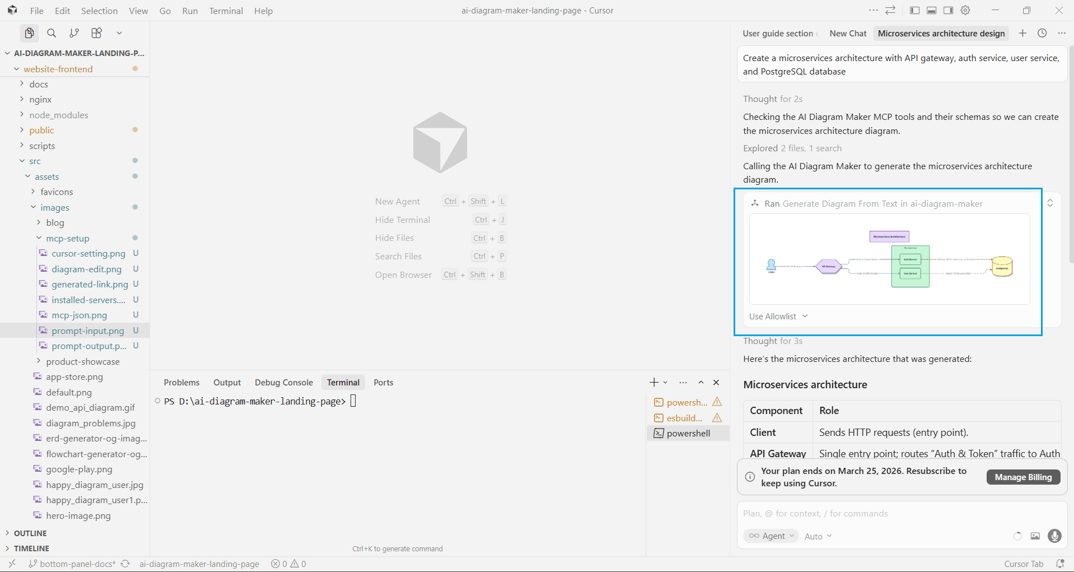Open the Terminal menu
This screenshot has height=572, width=1074.
click(226, 11)
